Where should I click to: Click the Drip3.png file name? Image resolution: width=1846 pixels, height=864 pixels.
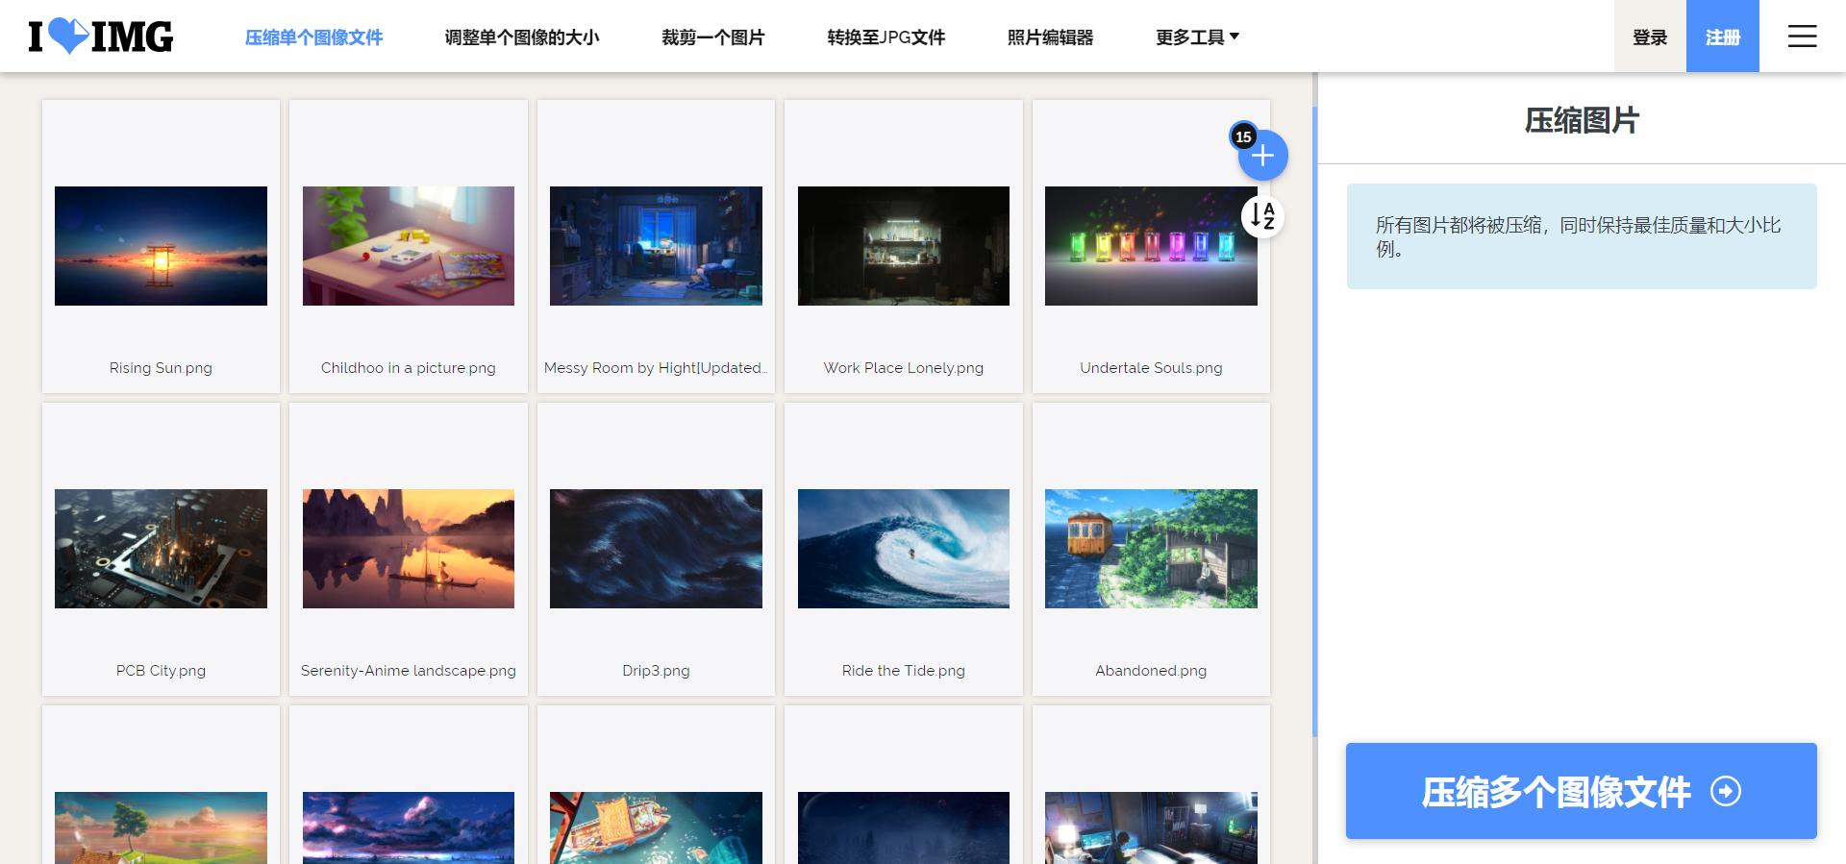coord(656,671)
